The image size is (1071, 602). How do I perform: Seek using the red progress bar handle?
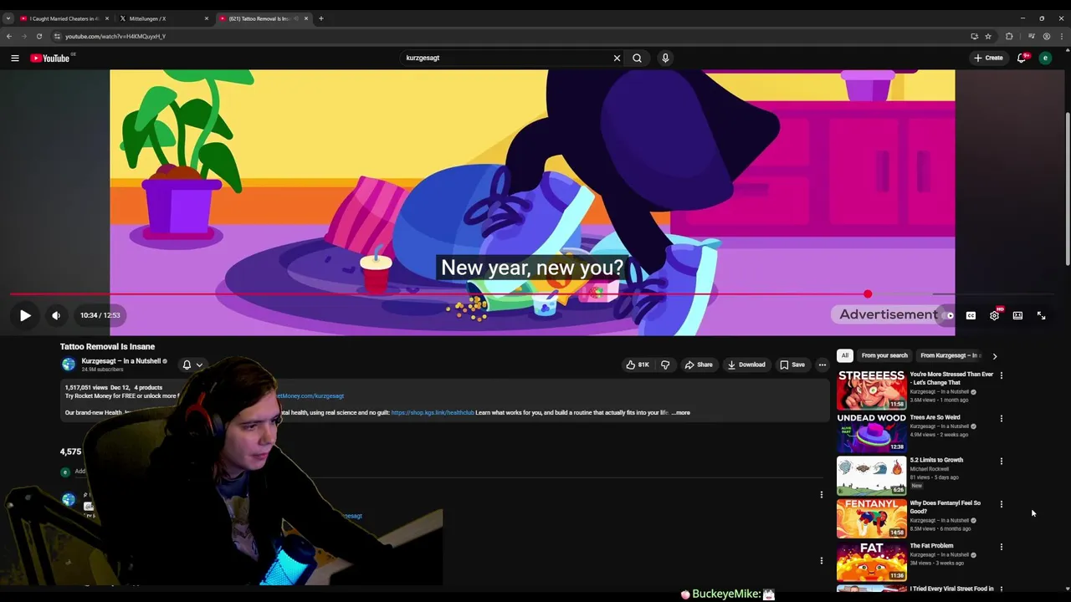(868, 294)
